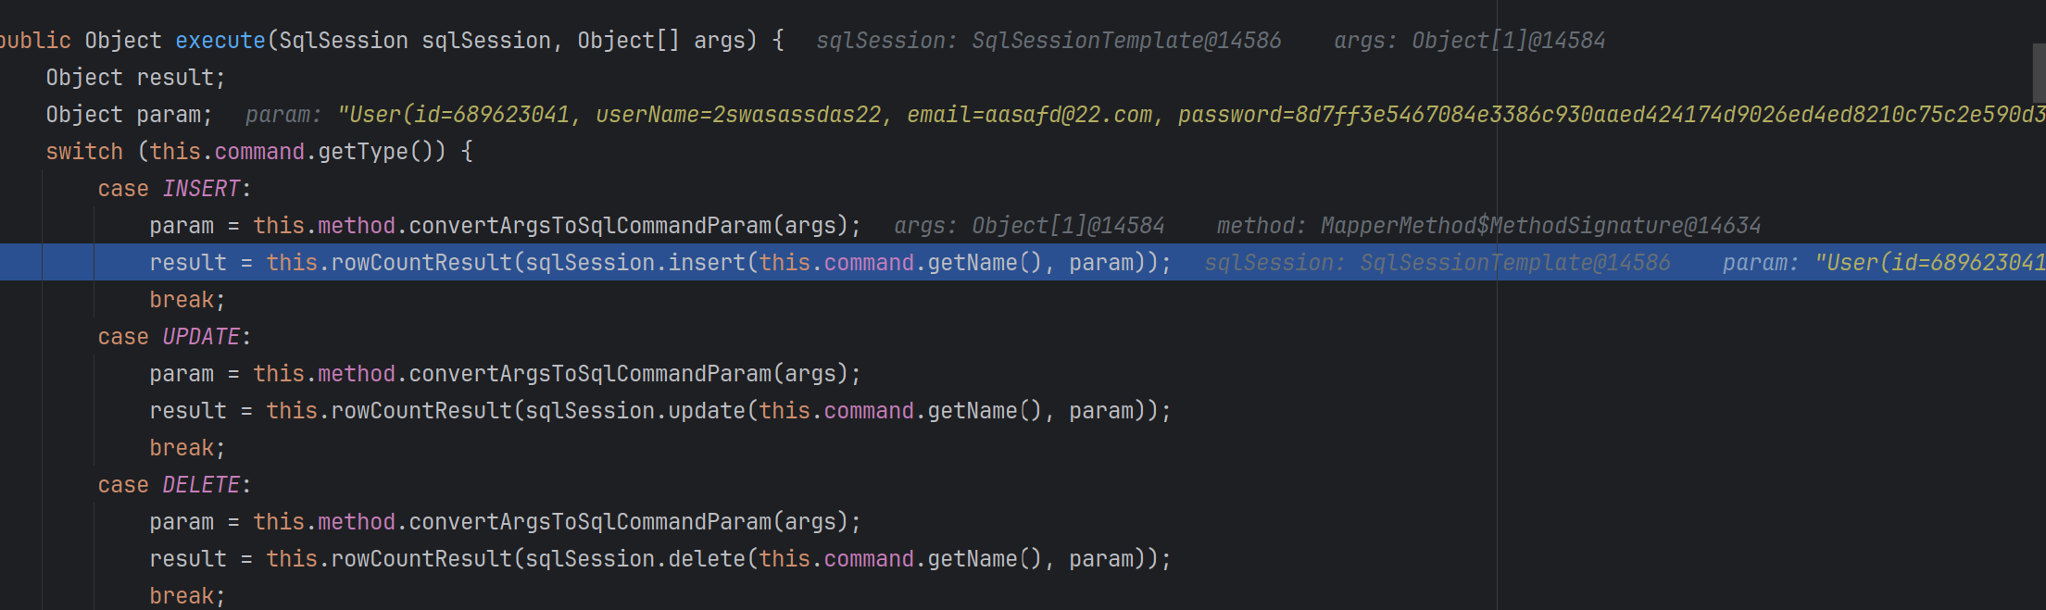Click the 'Object result;' declaration line
This screenshot has height=610, width=2046.
pyautogui.click(x=135, y=78)
